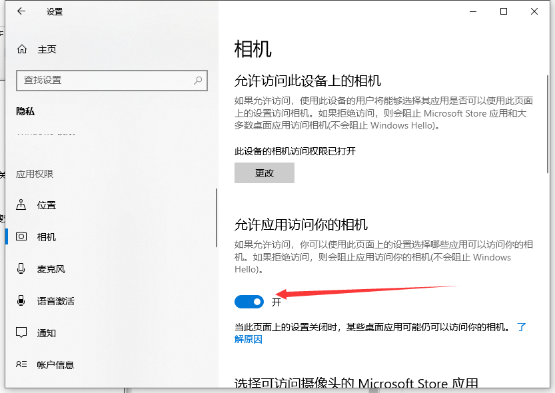Click the back arrow in Settings title bar
This screenshot has height=393, width=555.
(21, 11)
